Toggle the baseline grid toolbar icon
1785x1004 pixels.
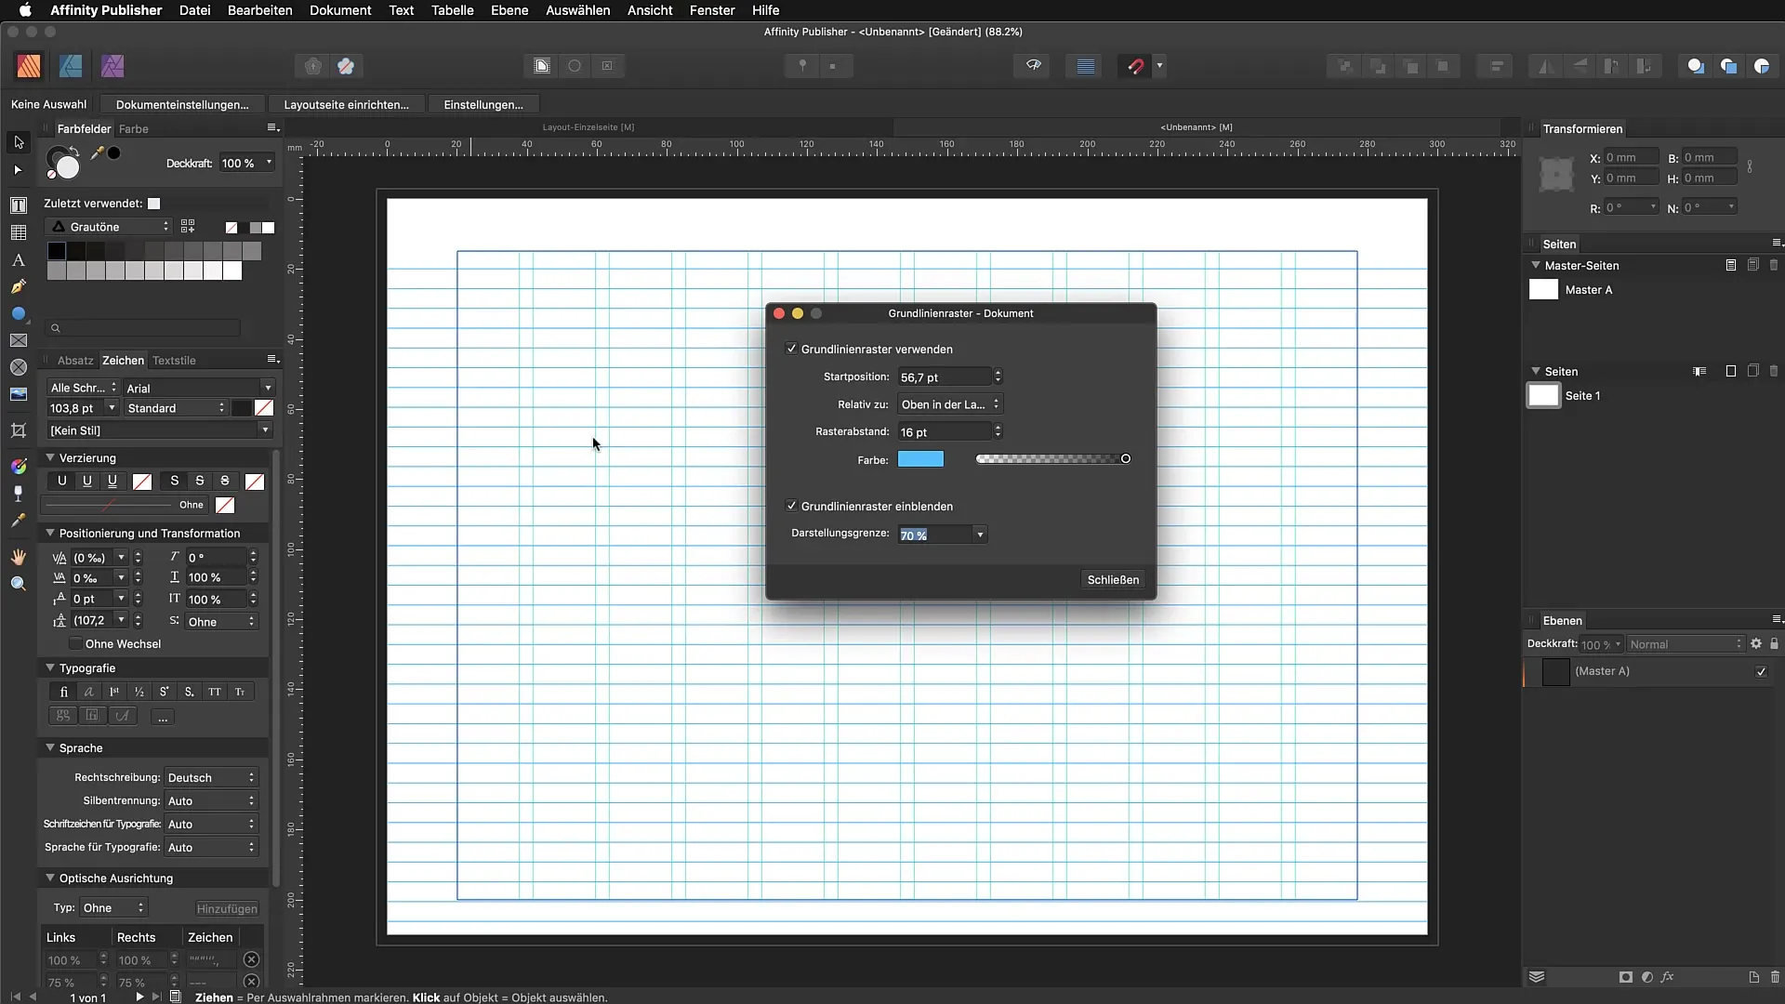(1085, 66)
